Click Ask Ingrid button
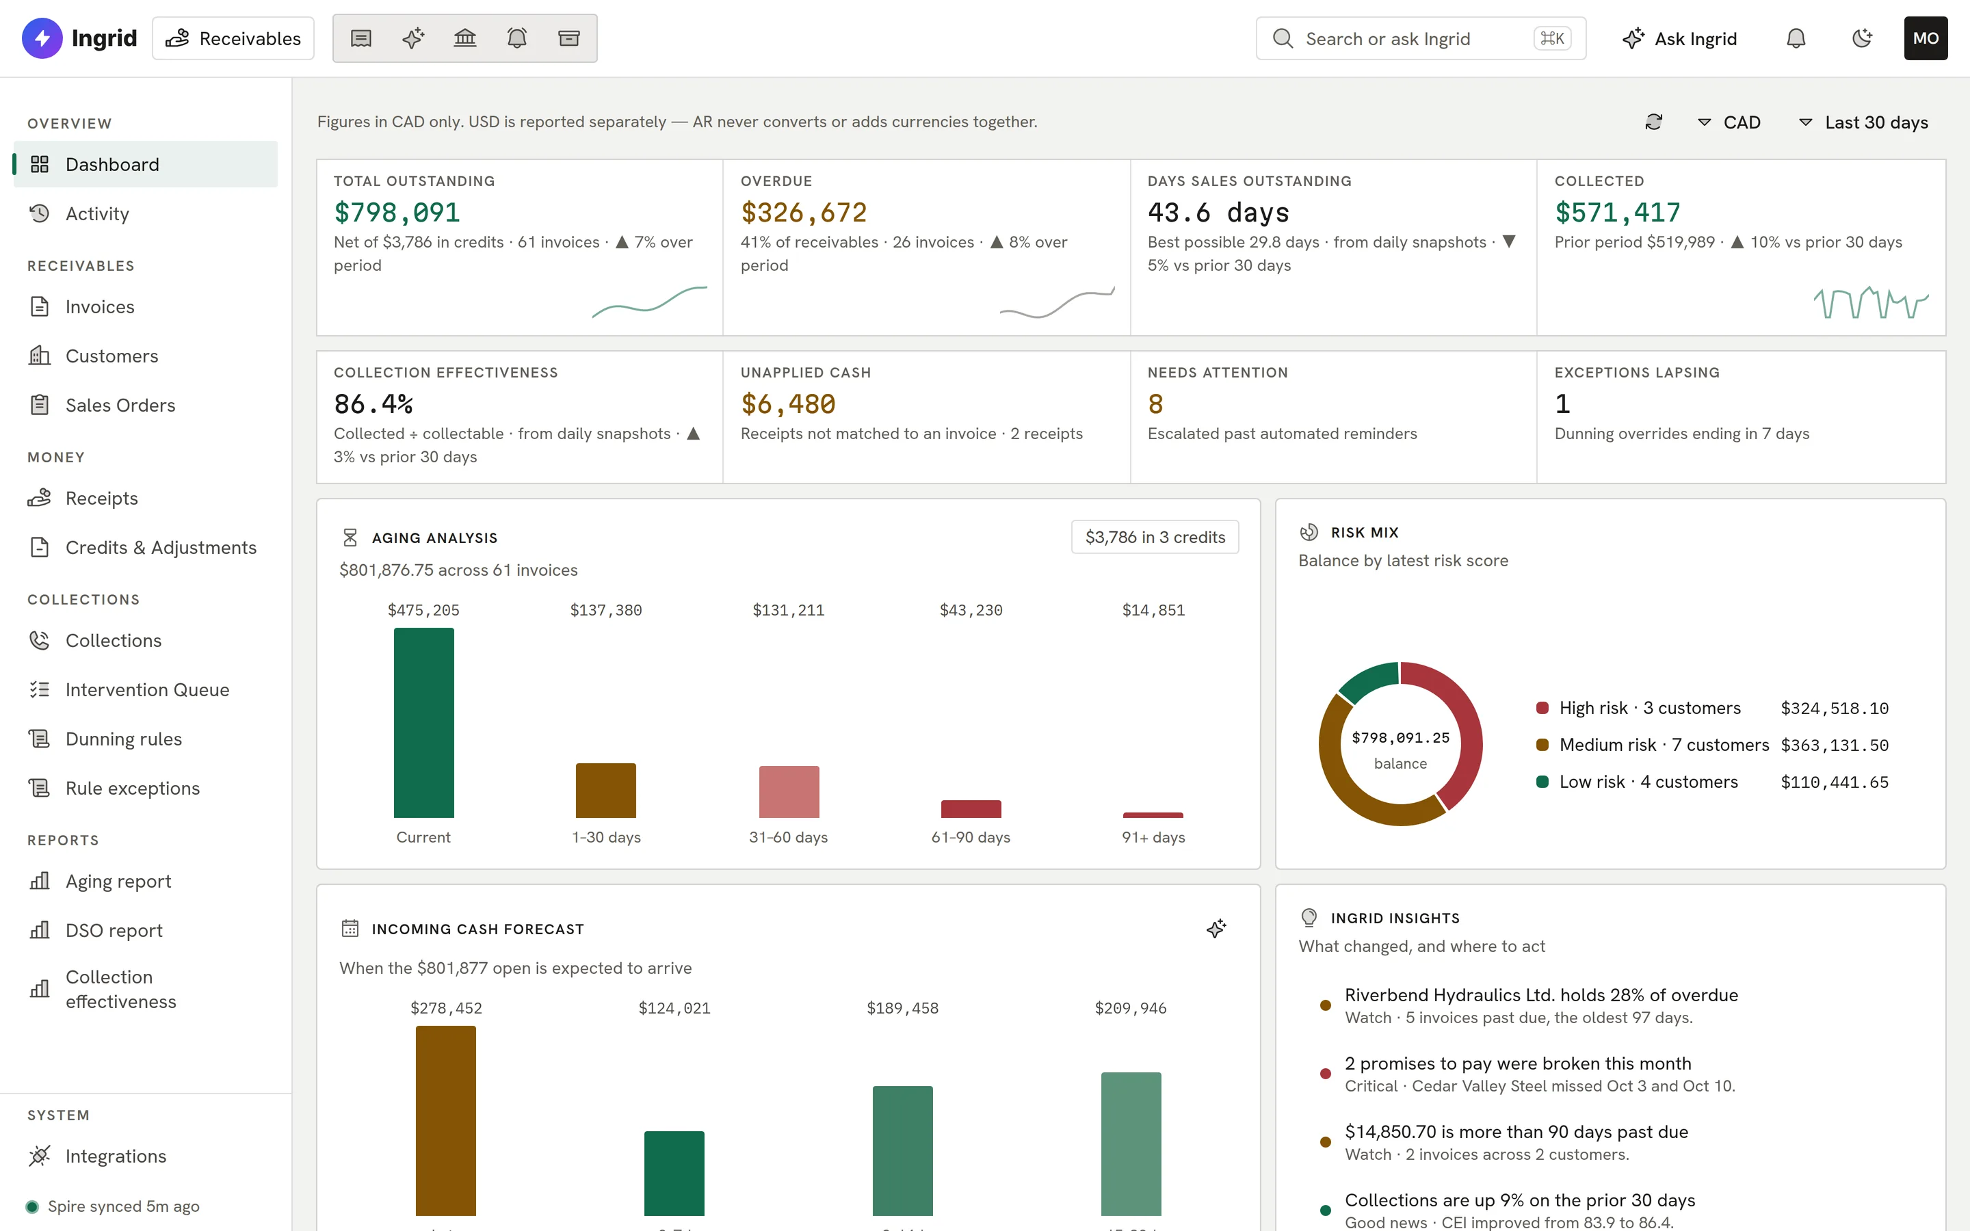The height and width of the screenshot is (1231, 1970). [x=1679, y=38]
